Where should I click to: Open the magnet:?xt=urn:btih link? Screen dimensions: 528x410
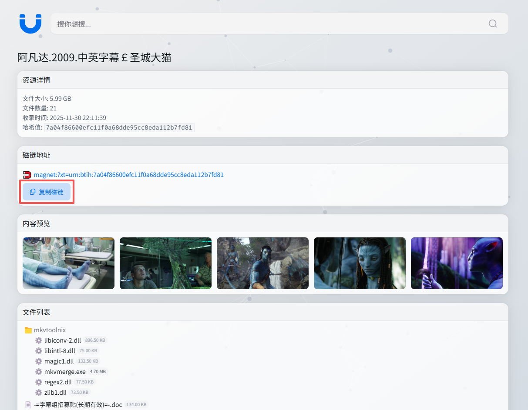coord(129,175)
